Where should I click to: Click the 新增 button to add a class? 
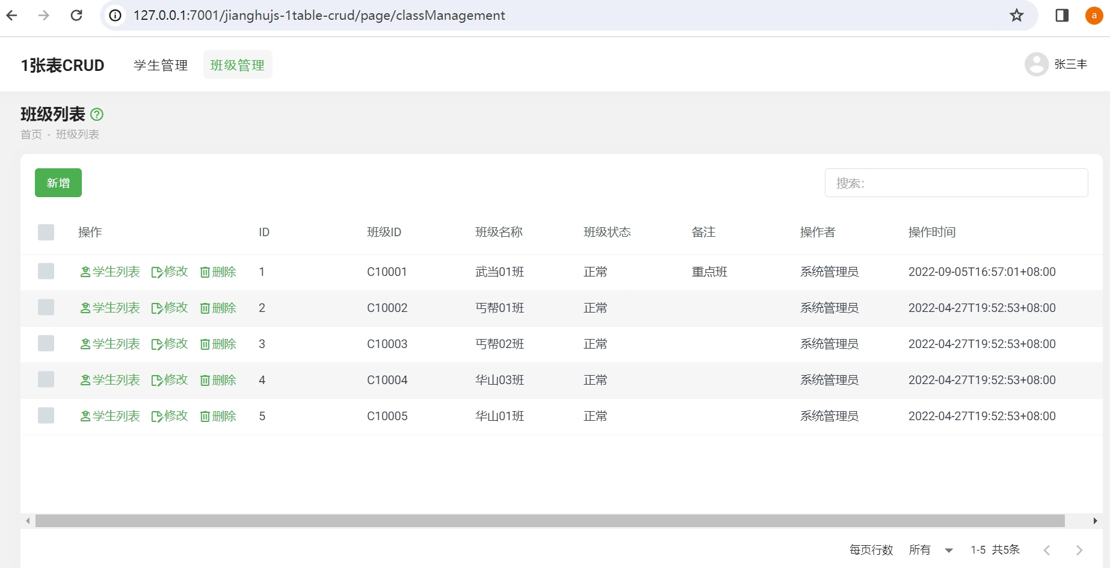pyautogui.click(x=58, y=183)
